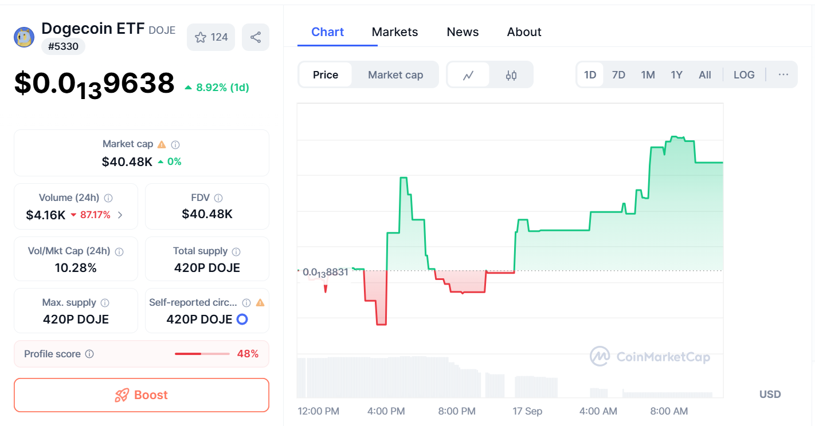Screen dimensions: 815x426
Task: Click the Boost button
Action: [142, 395]
